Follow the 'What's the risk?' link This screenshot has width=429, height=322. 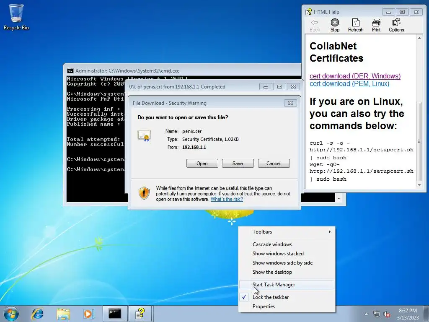[x=227, y=199]
